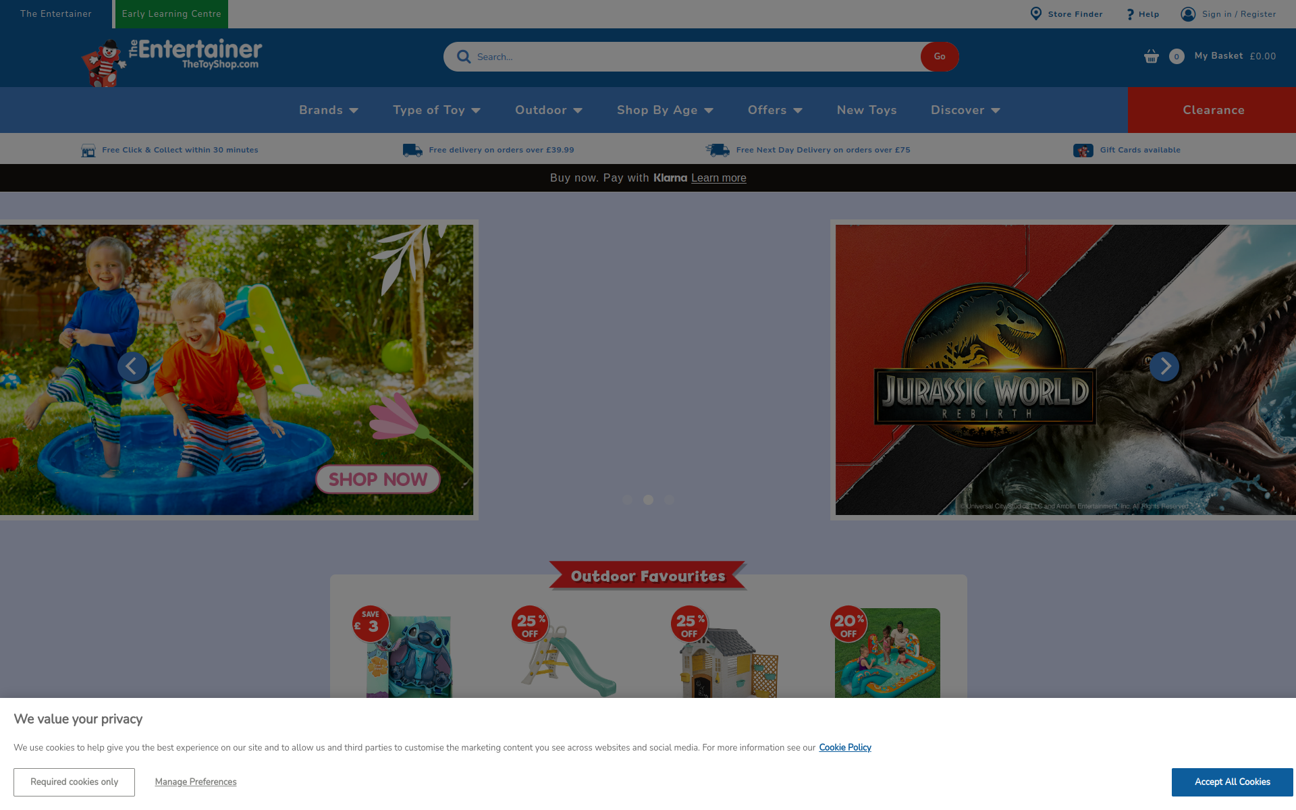Go to next carousel slide
The image size is (1296, 810).
pyautogui.click(x=1164, y=367)
